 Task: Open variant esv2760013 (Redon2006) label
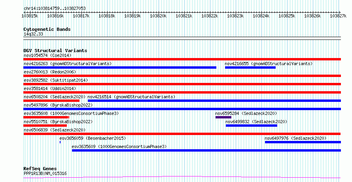(x=50, y=72)
